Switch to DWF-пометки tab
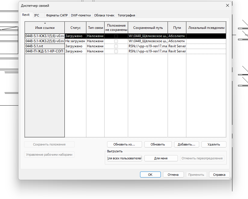Image resolution: width=248 pixels, height=199 pixels. tap(81, 15)
